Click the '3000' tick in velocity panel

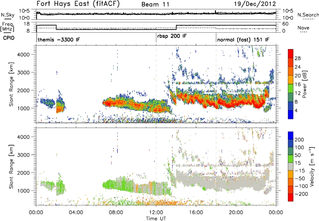[23, 155]
